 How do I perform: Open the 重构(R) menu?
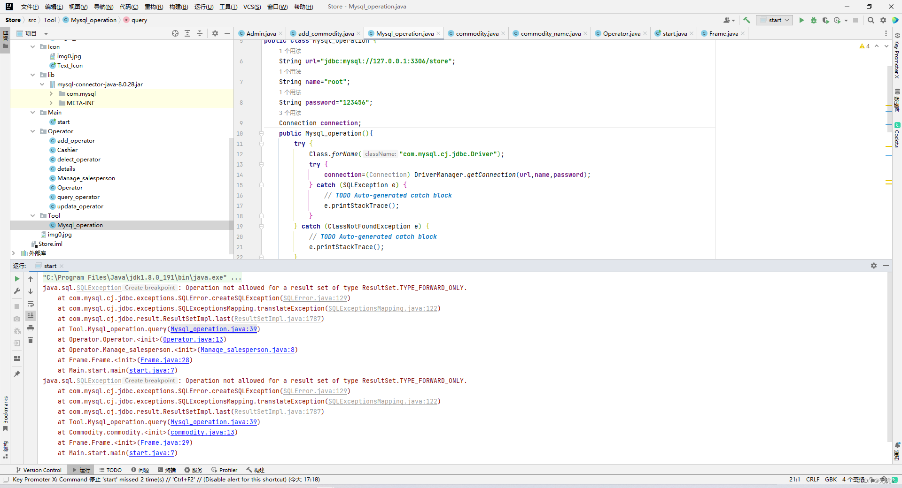pyautogui.click(x=154, y=7)
